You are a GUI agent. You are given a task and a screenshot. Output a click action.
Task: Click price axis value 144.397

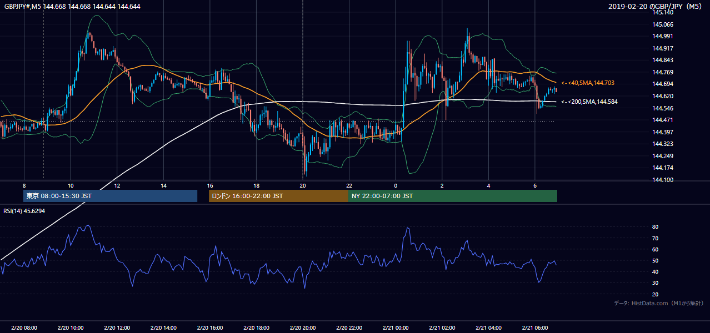tap(663, 132)
